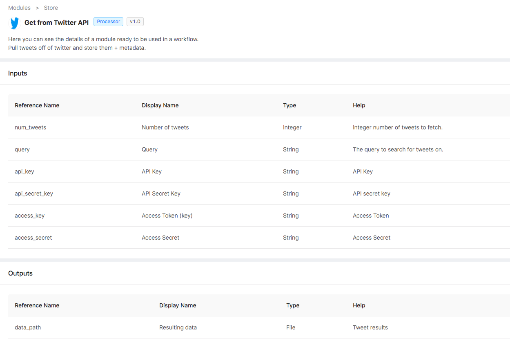
Task: Click the Access Token (key) display name
Action: [167, 216]
